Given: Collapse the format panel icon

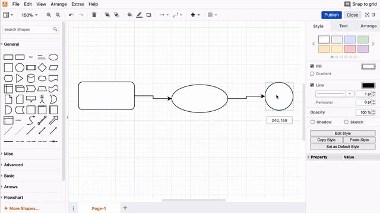Looking at the screenshot, I should tap(373, 15).
